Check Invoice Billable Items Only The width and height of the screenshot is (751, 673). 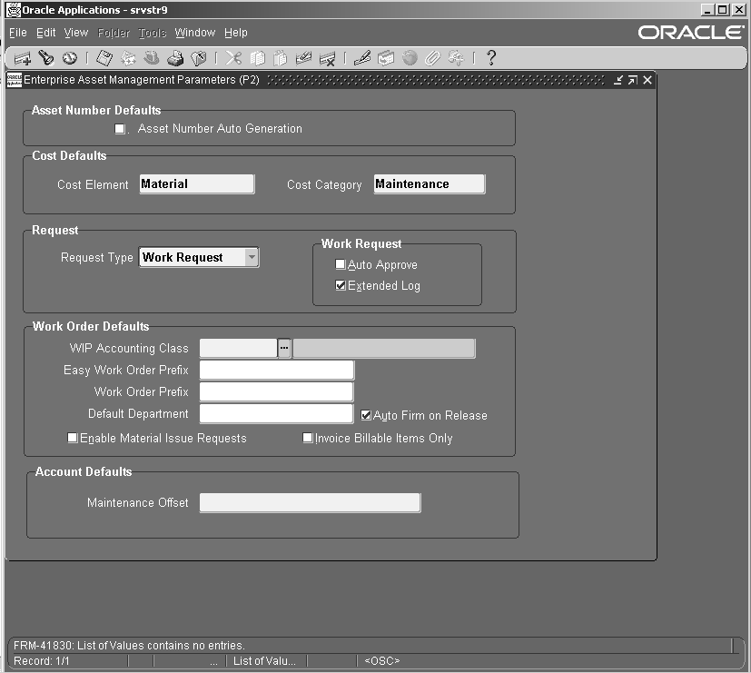click(x=308, y=438)
